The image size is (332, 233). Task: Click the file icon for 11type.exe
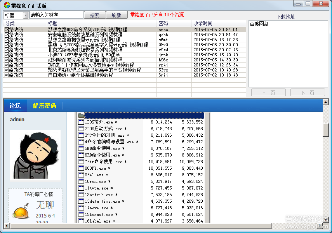tap(81, 188)
